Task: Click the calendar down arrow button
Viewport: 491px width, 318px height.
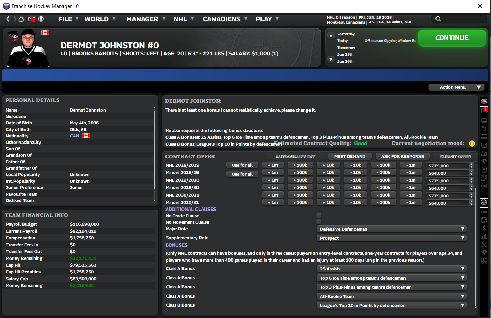Action: pyautogui.click(x=331, y=60)
